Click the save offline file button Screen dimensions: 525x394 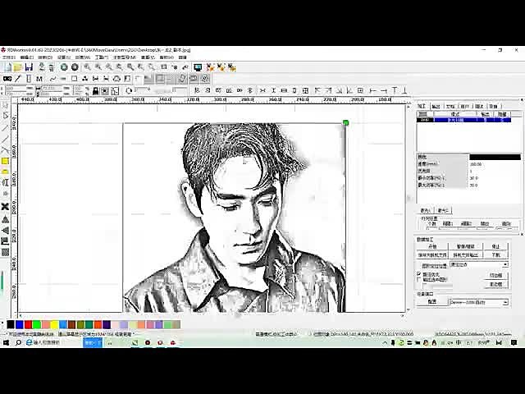tap(432, 255)
